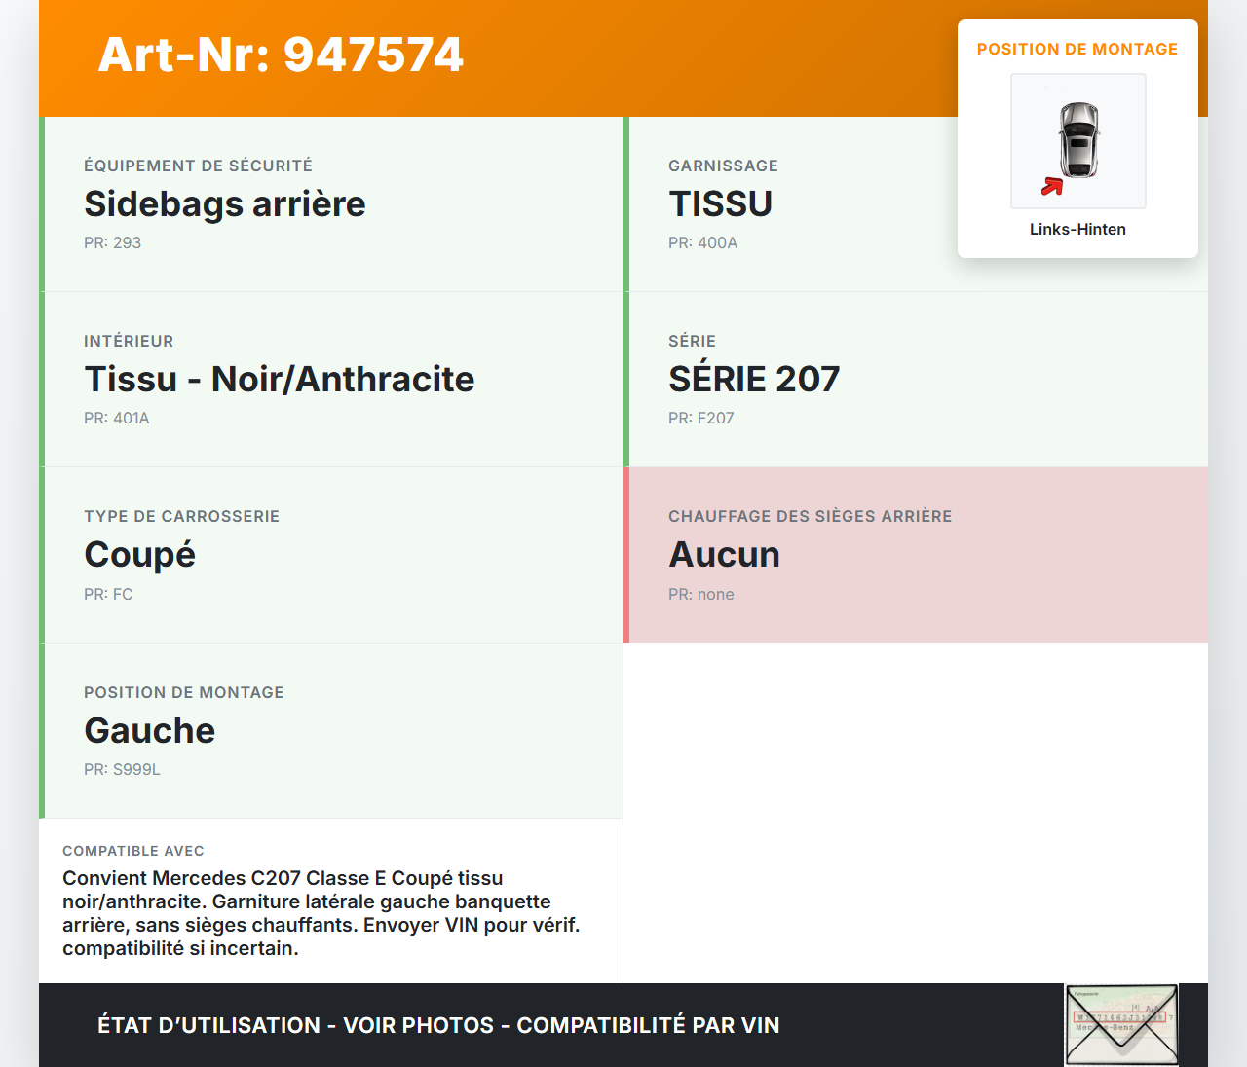
Task: Click the envelope with Mercedes-Benz VIN document
Action: point(1121,1024)
